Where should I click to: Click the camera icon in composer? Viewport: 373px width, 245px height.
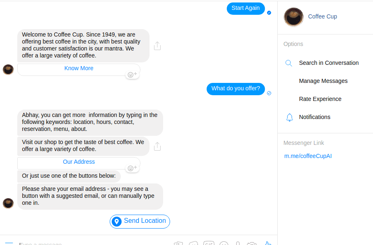click(252, 243)
